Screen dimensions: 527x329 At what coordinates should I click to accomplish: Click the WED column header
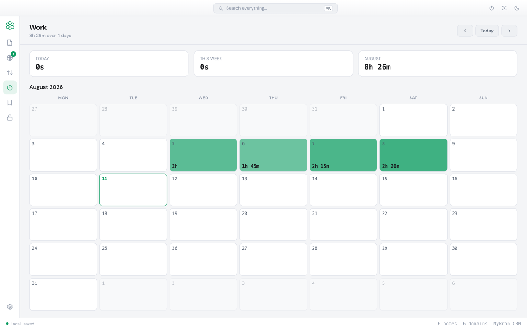(203, 98)
